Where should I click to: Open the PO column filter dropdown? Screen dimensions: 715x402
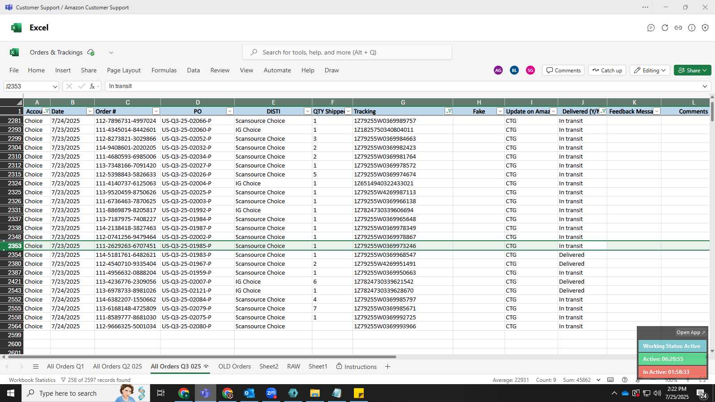coord(230,111)
